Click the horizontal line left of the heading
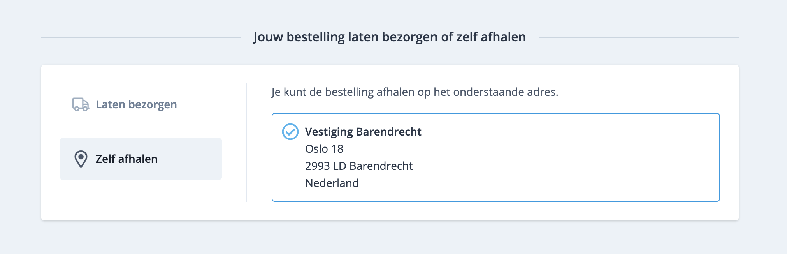The width and height of the screenshot is (787, 254). click(141, 38)
